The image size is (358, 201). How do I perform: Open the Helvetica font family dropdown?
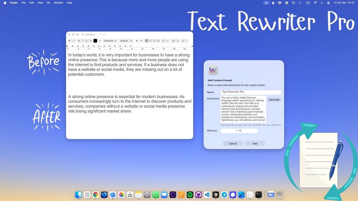coord(110,41)
